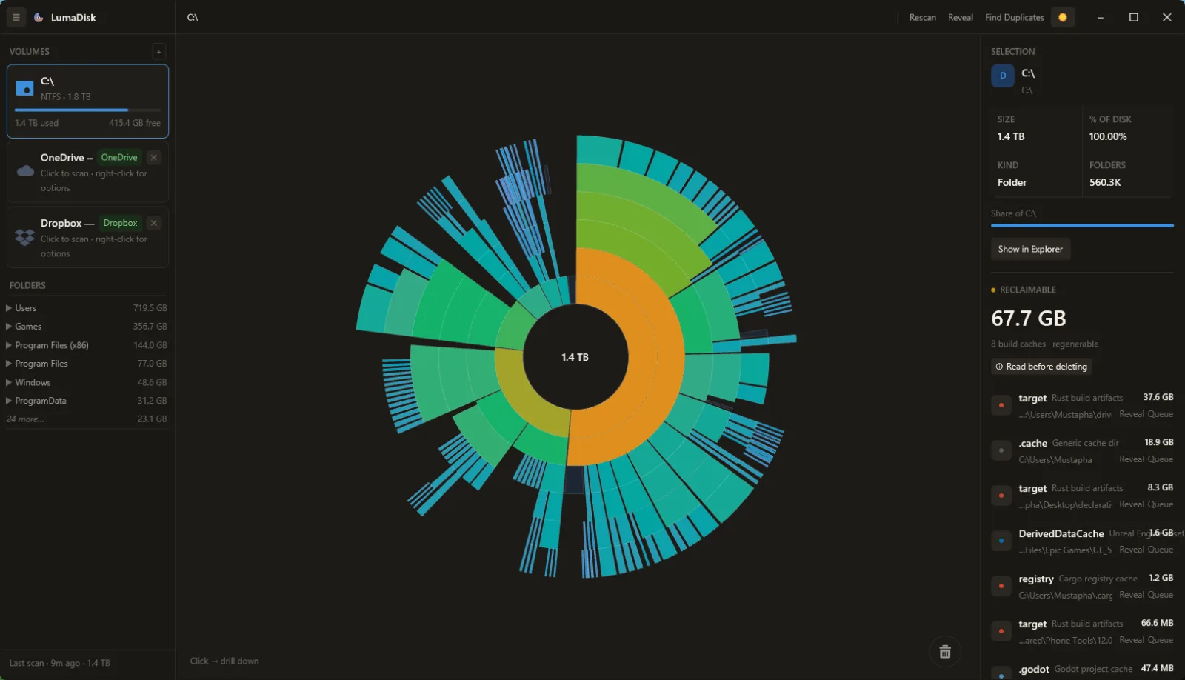Click the 719.5 GB Users size
The width and height of the screenshot is (1185, 680).
(150, 308)
